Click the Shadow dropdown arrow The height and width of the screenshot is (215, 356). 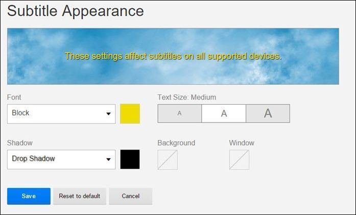pyautogui.click(x=108, y=159)
